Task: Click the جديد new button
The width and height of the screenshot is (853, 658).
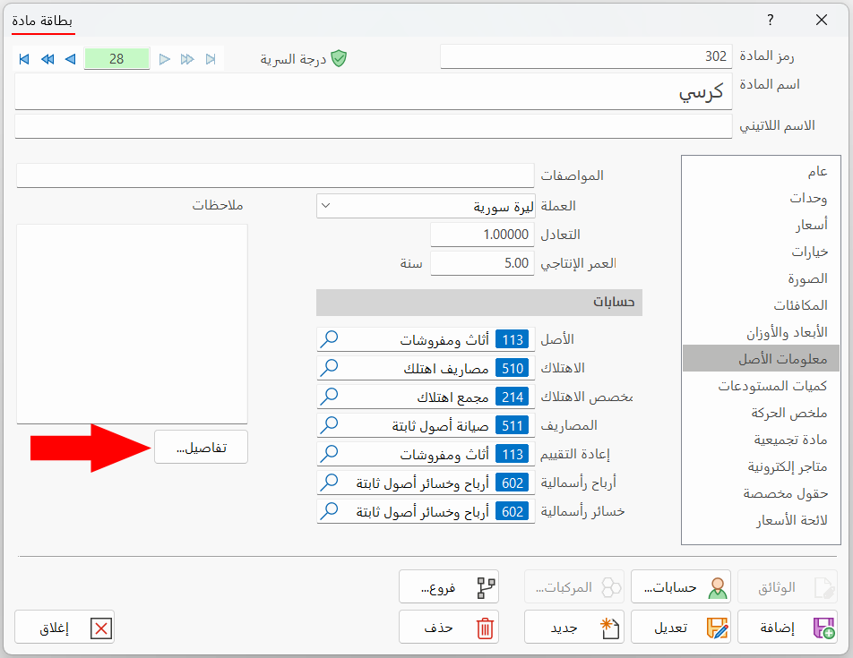Action: [x=574, y=627]
